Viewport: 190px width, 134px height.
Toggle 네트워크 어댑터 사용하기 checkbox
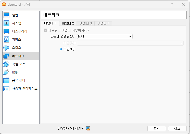pos(45,30)
